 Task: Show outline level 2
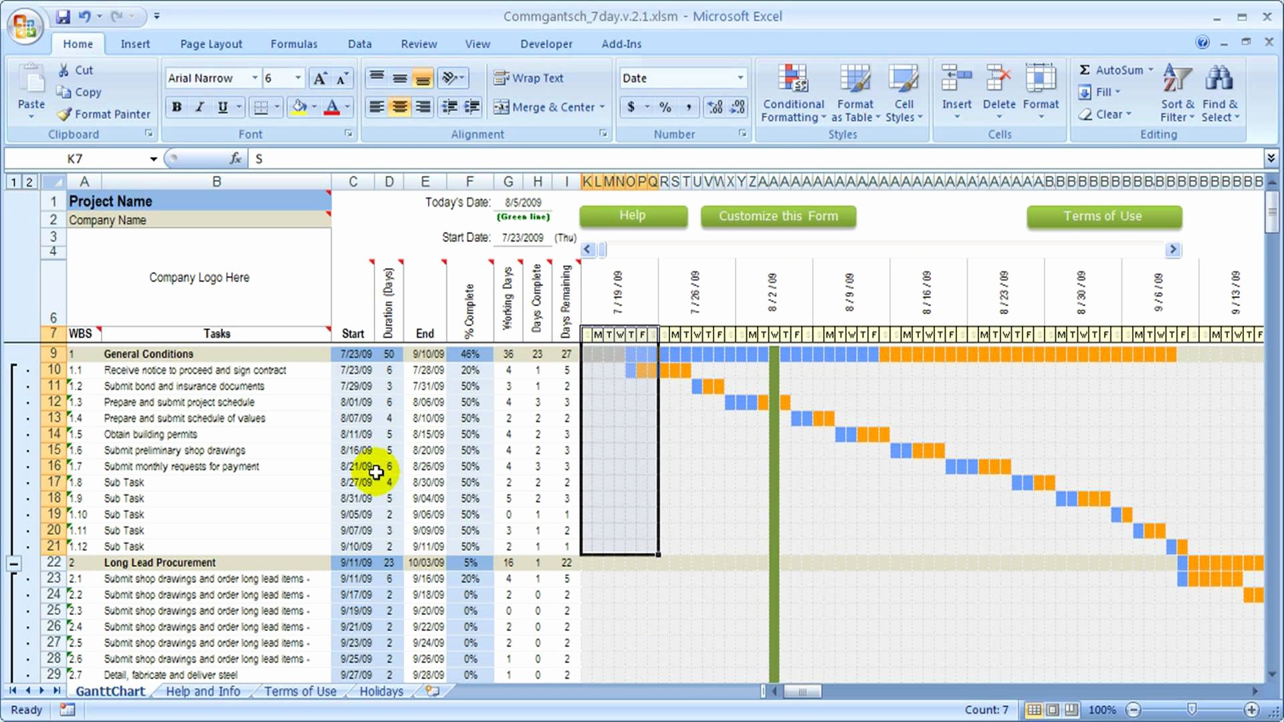coord(29,182)
